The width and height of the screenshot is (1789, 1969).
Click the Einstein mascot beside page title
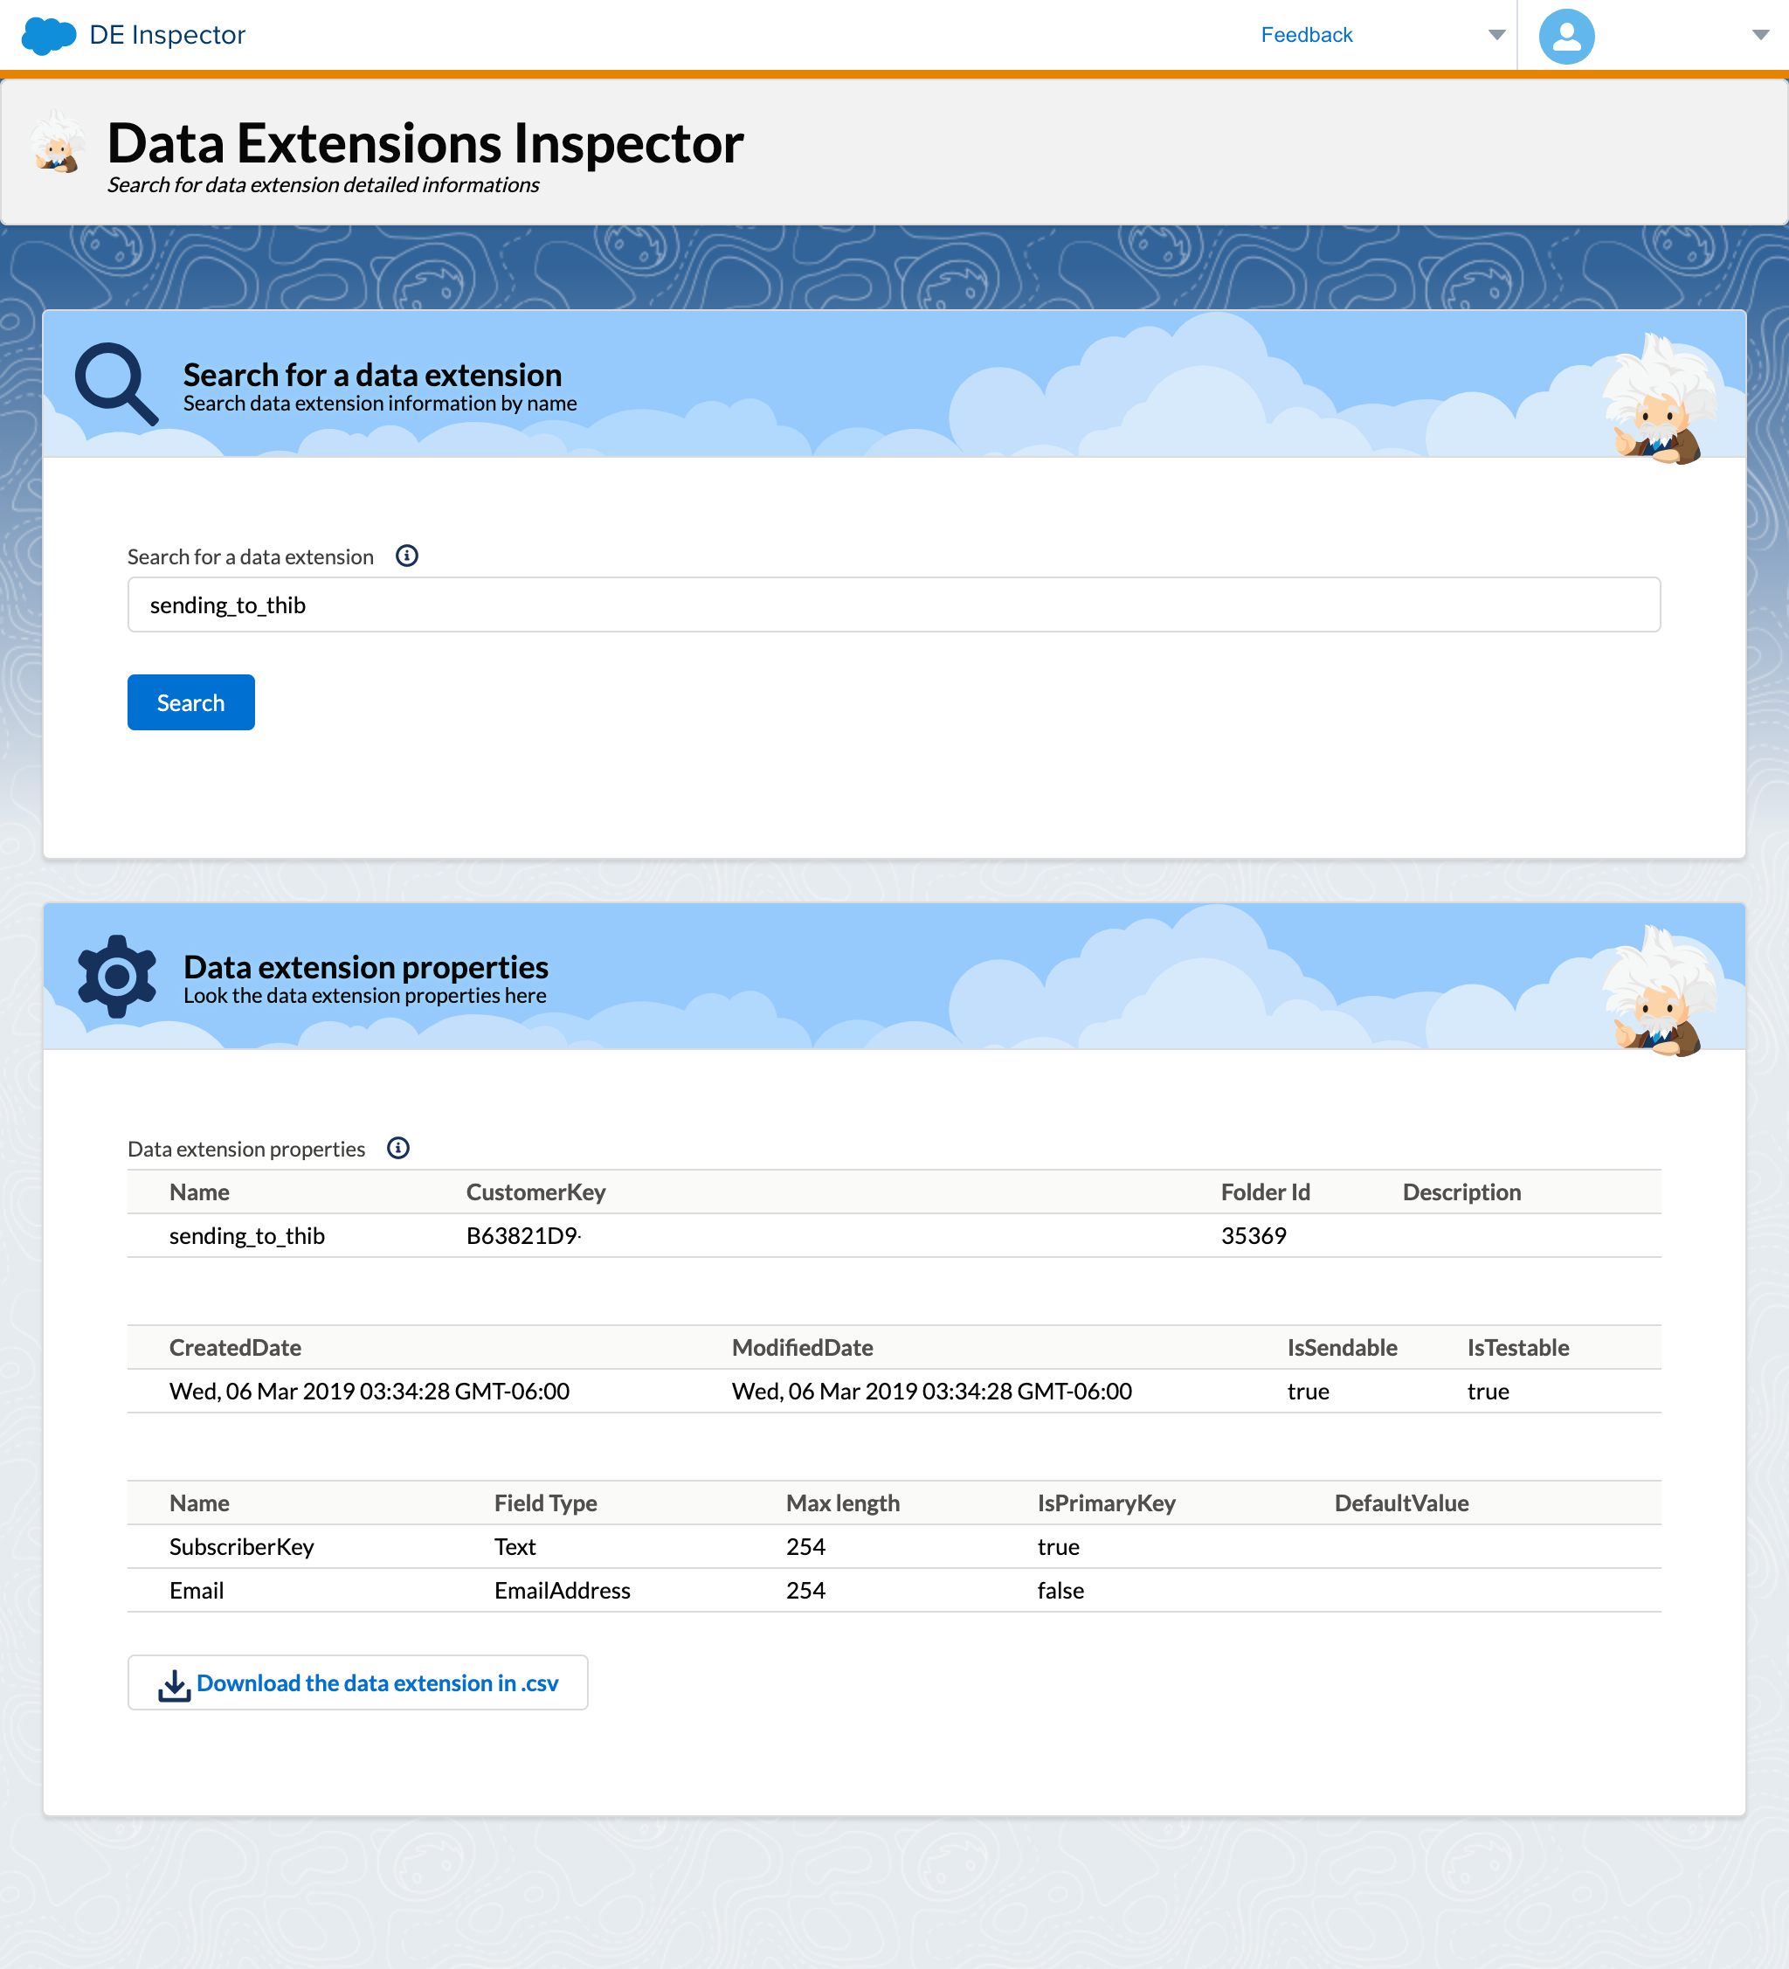tap(57, 142)
